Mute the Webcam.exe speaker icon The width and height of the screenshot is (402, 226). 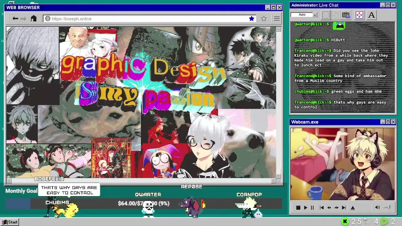pyautogui.click(x=378, y=207)
